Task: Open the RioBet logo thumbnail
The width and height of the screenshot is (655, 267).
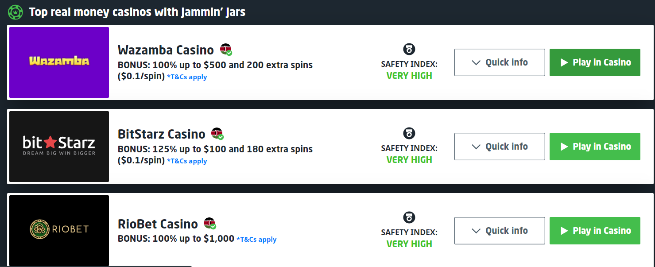Action: [59, 230]
